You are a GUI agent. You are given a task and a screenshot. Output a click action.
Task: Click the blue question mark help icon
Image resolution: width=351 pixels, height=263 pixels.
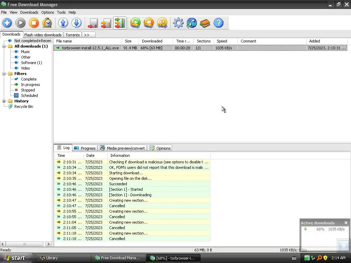coord(218,23)
